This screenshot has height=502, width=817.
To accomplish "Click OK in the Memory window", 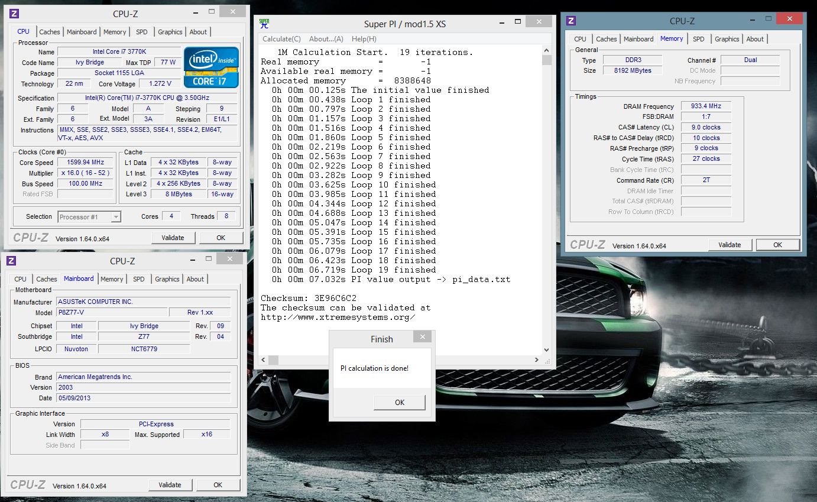I will tap(778, 245).
